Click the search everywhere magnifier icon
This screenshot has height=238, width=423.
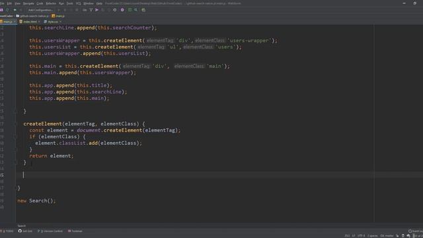(x=135, y=10)
